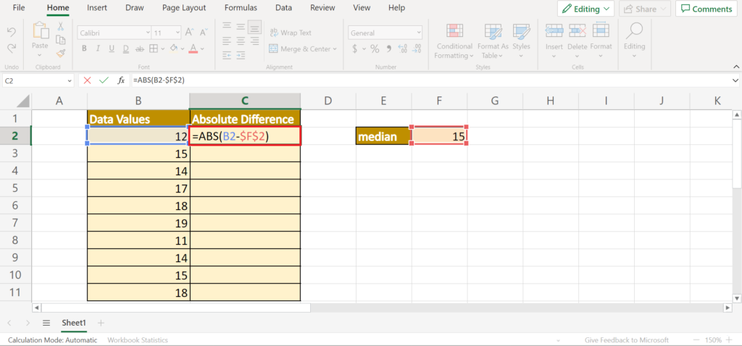Image resolution: width=742 pixels, height=346 pixels.
Task: Click the Undo arrow icon
Action: pos(12,33)
